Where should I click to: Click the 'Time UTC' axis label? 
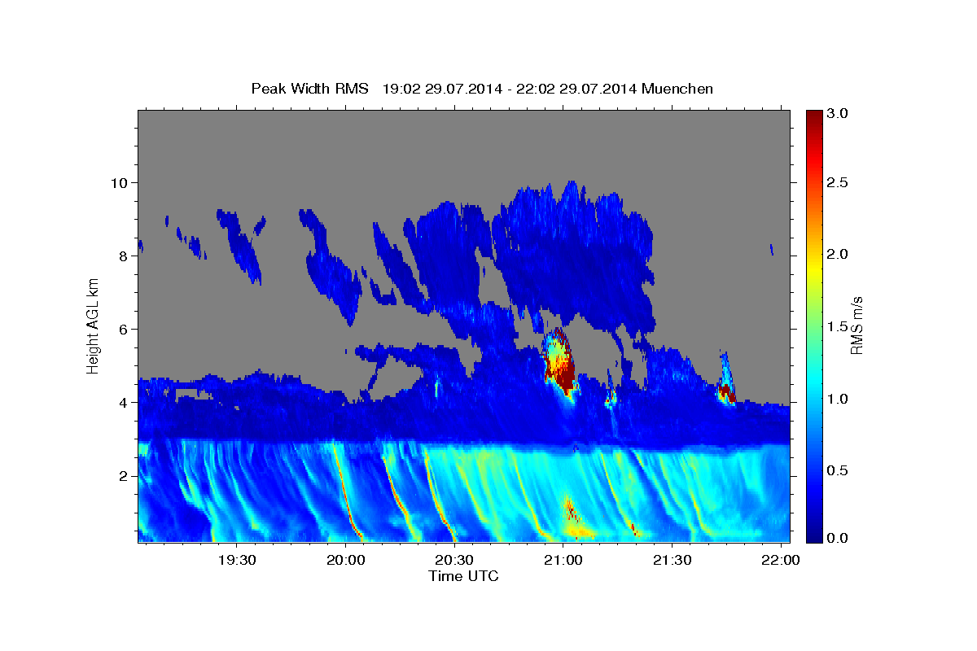[x=463, y=576]
